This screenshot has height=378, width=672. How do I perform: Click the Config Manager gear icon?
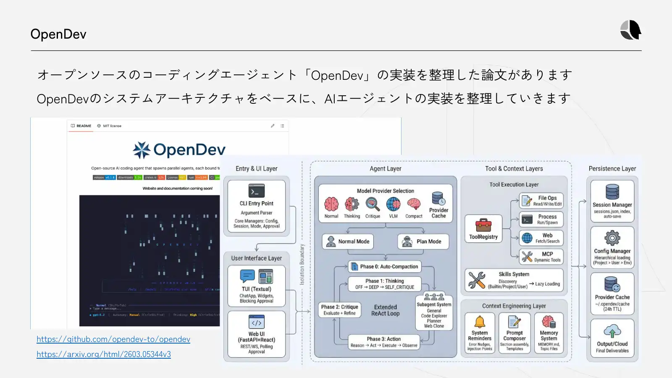coord(612,238)
